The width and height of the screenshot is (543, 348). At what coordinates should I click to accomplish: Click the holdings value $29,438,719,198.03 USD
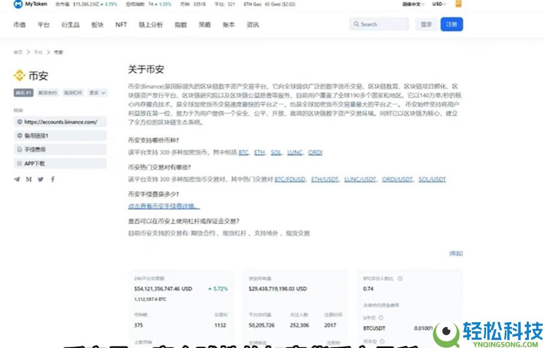tap(278, 289)
